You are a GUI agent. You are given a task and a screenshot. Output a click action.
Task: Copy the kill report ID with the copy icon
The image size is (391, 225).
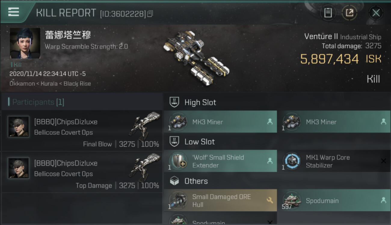click(150, 13)
